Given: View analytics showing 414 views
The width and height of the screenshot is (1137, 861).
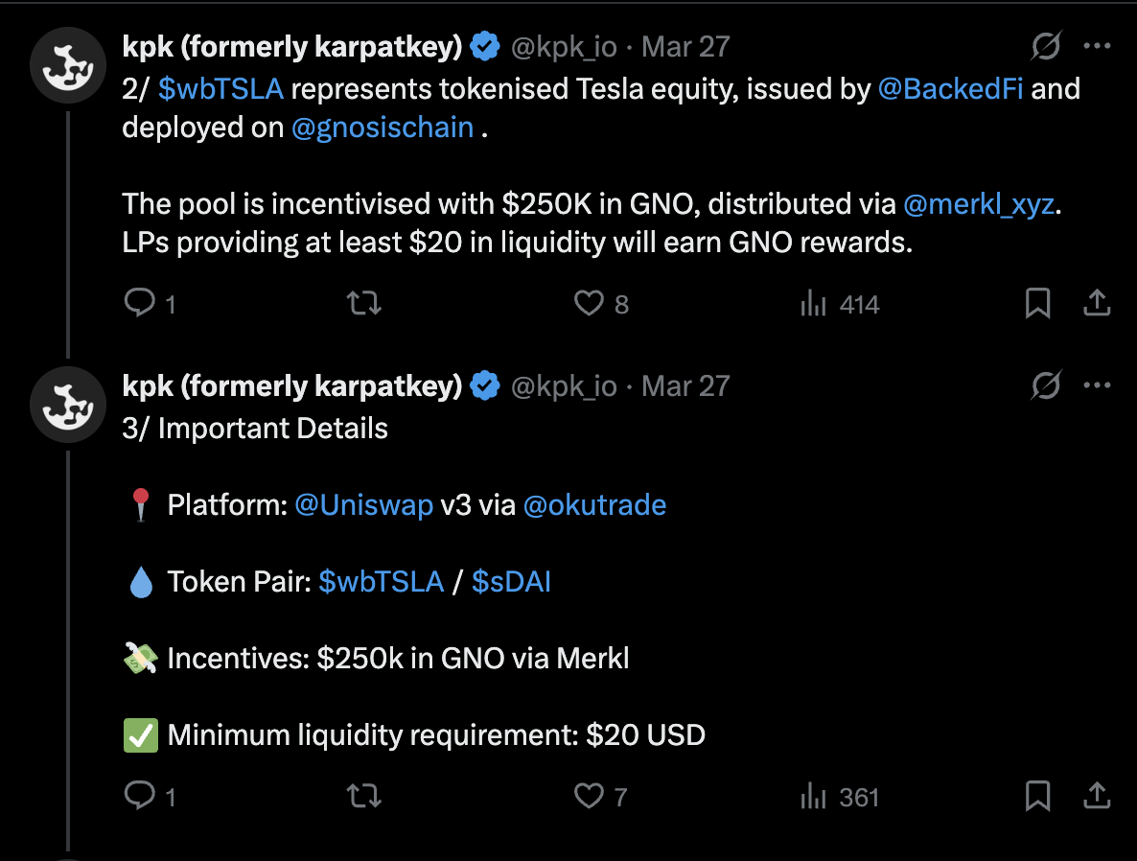Looking at the screenshot, I should click(814, 304).
